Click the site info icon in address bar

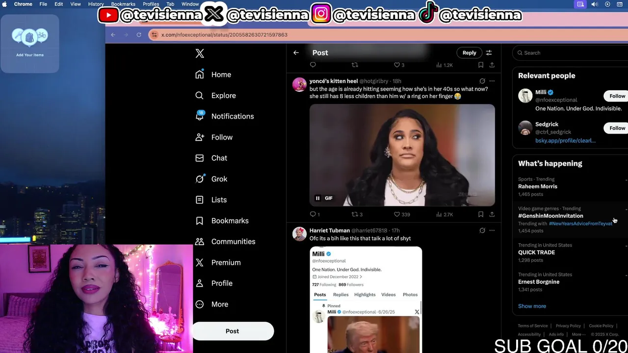pos(154,35)
